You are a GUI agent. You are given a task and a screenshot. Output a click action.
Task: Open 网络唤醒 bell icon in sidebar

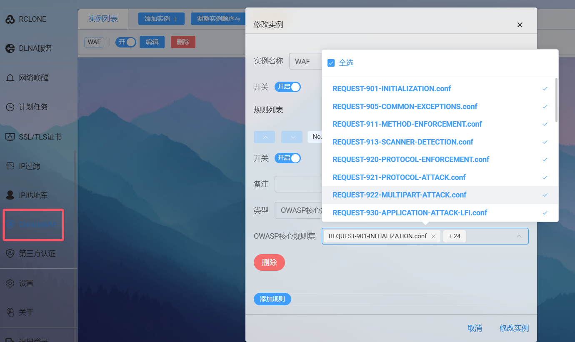(10, 78)
